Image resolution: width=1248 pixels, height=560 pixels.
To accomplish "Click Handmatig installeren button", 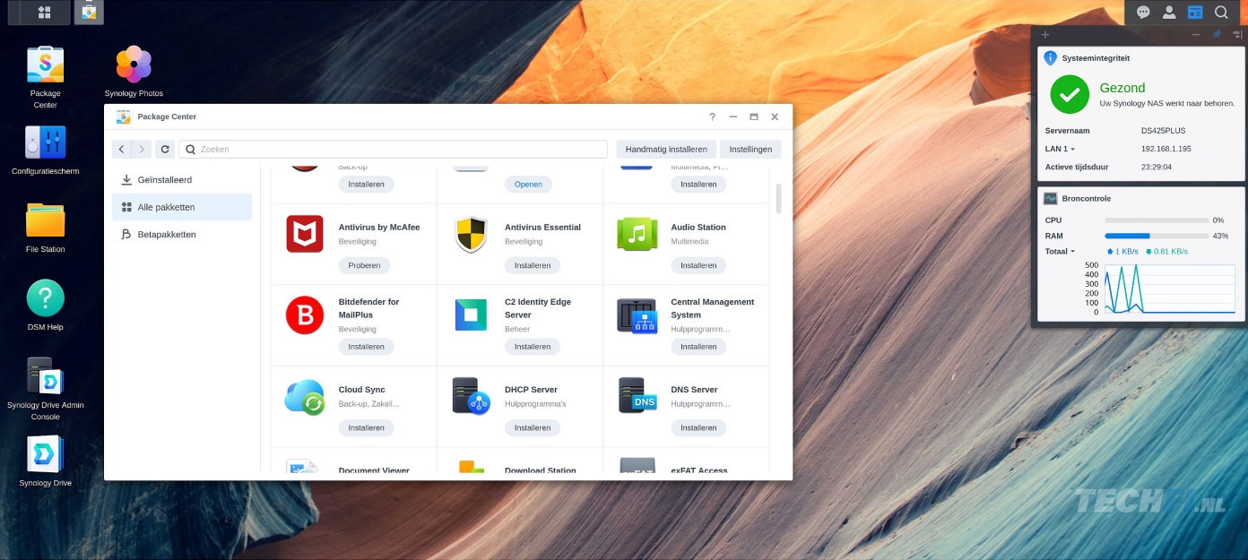I will pos(666,150).
